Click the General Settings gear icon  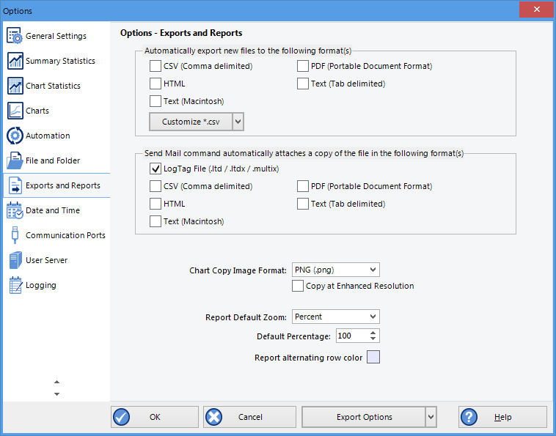click(x=15, y=36)
